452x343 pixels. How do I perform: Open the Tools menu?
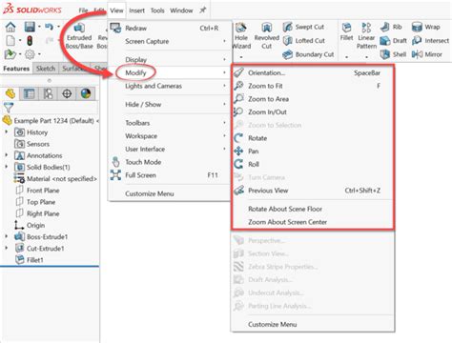coord(157,10)
